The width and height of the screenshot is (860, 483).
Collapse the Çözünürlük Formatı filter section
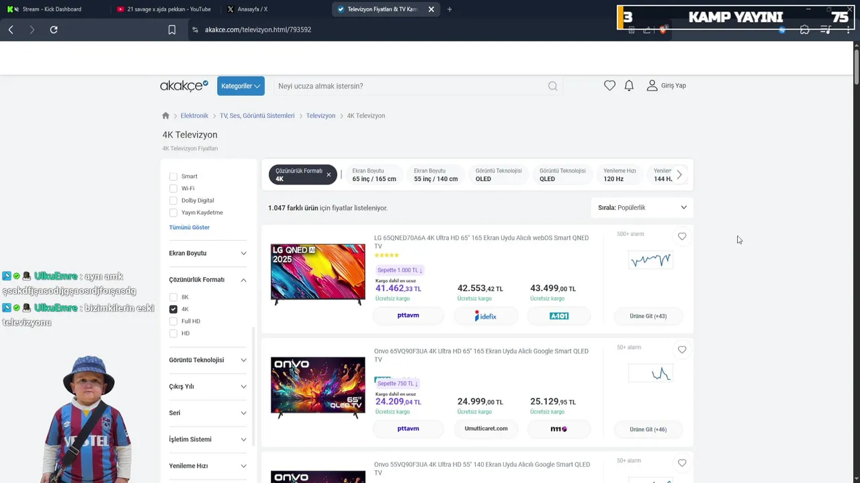tap(208, 280)
